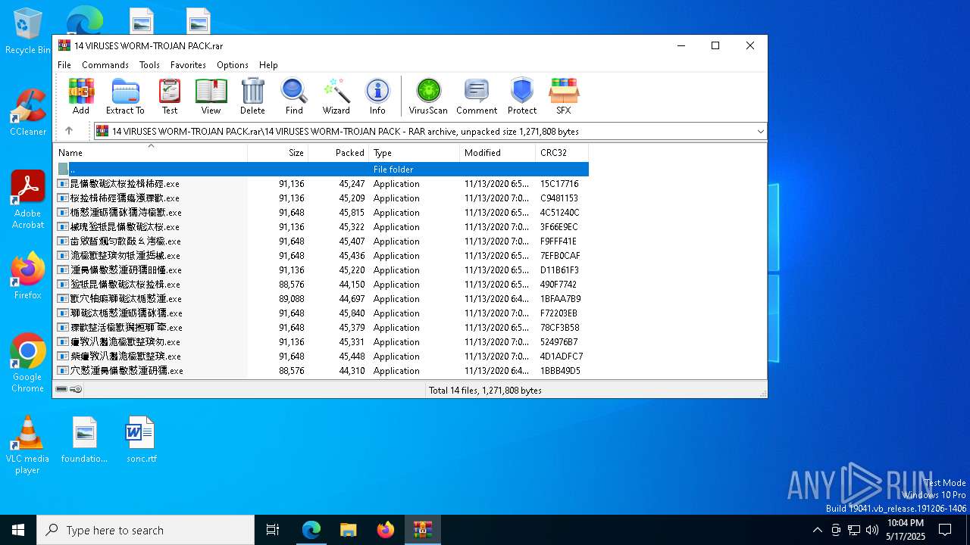Image resolution: width=970 pixels, height=545 pixels.
Task: Open Google Chrome desktop shortcut
Action: pyautogui.click(x=28, y=363)
